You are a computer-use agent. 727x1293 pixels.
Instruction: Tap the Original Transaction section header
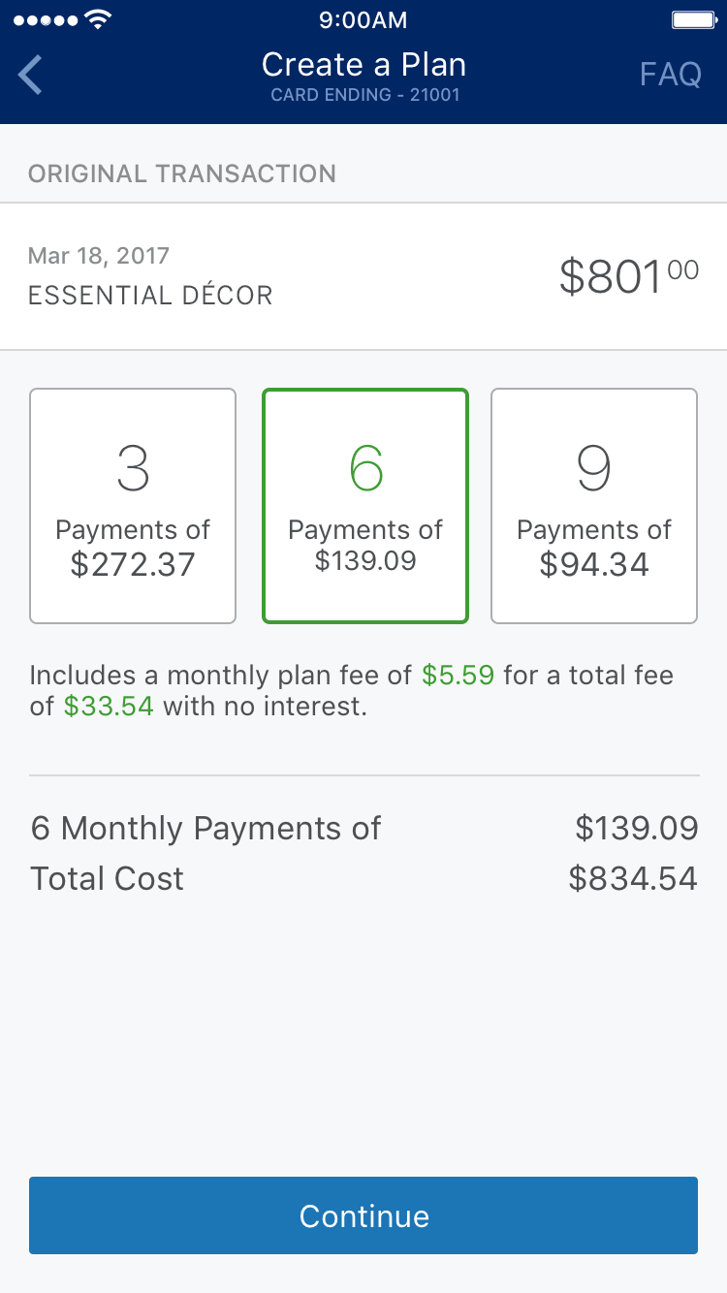click(x=182, y=174)
